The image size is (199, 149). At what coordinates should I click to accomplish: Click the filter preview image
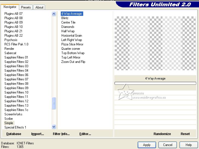[x=155, y=43]
